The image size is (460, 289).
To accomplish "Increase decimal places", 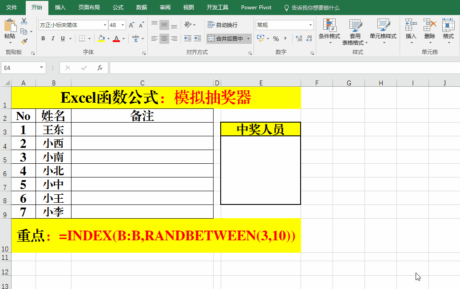I will [299, 39].
